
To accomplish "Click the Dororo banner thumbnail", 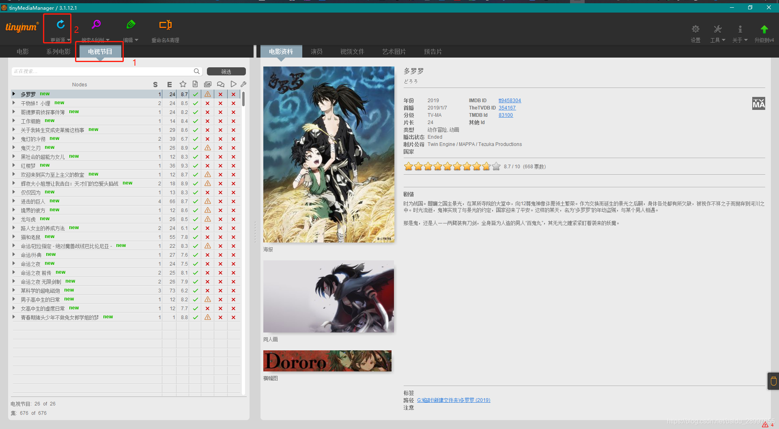I will pyautogui.click(x=327, y=361).
